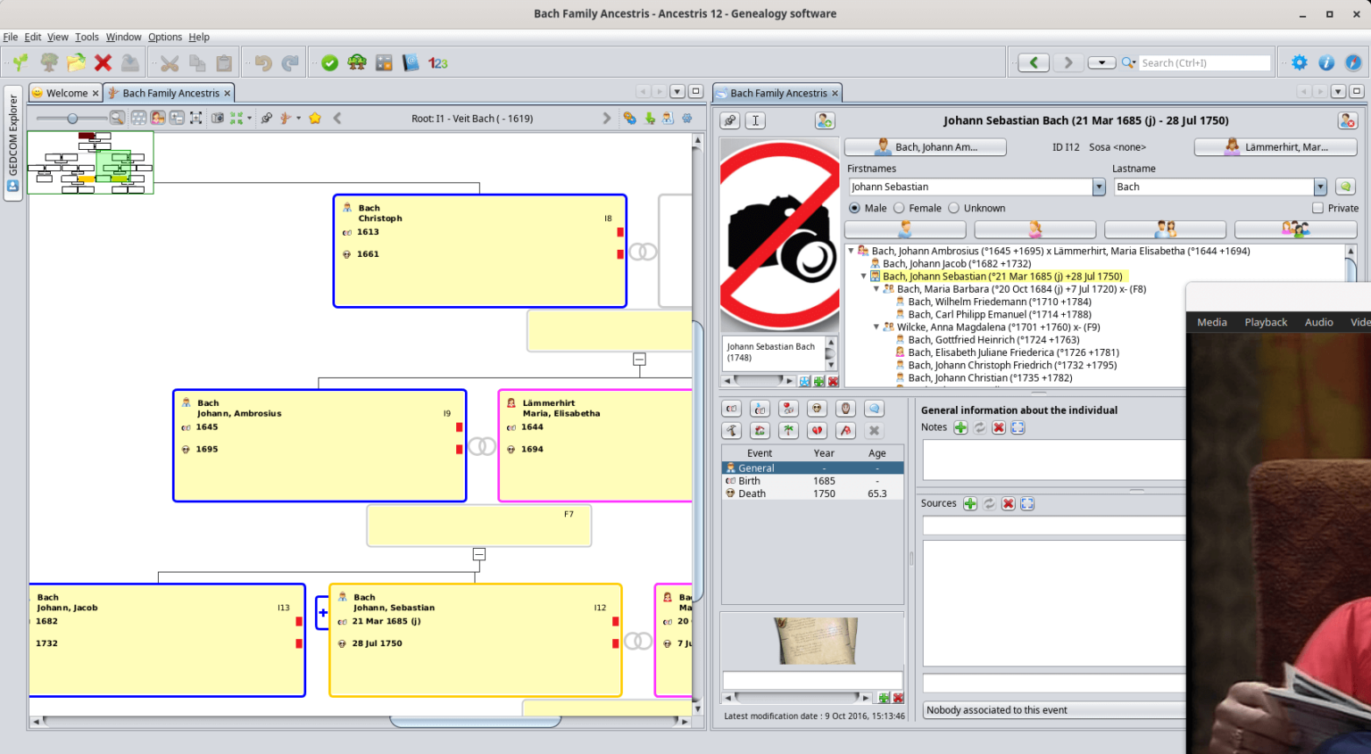Select the Female radio button
The height and width of the screenshot is (754, 1371).
[x=899, y=208]
